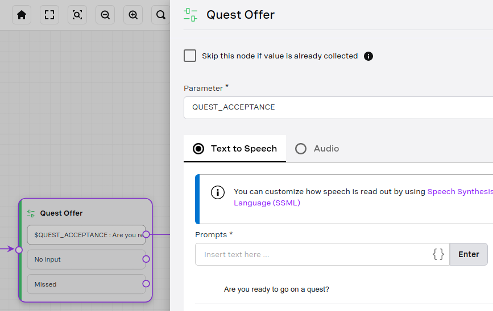Zoom out the canvas

click(x=105, y=15)
